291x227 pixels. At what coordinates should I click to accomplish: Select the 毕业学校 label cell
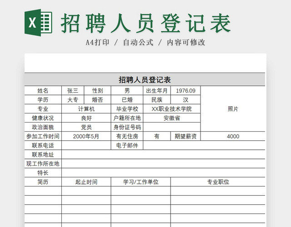pyautogui.click(x=127, y=109)
